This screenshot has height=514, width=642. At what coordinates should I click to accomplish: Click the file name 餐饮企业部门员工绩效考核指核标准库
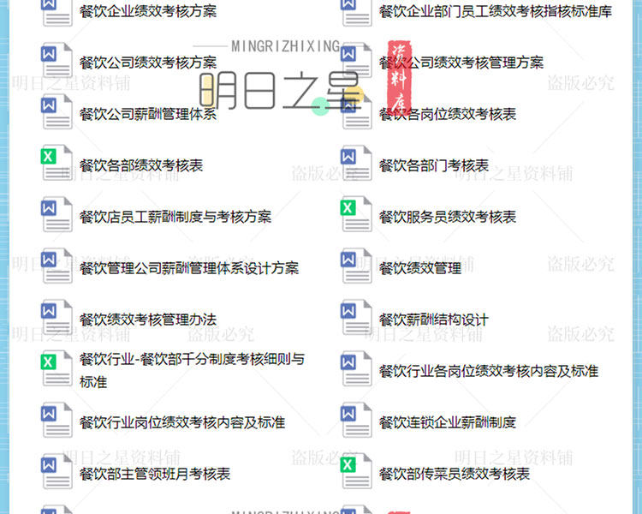click(496, 11)
